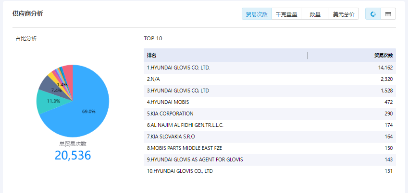Switch to pie chart view icon
Viewport: 408px width, 193px height.
tap(373, 14)
